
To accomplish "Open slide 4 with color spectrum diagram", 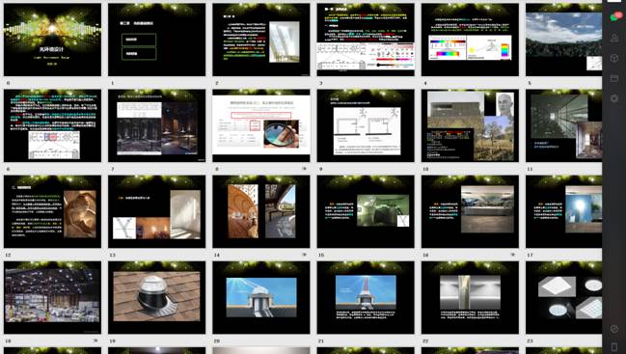I will click(470, 40).
